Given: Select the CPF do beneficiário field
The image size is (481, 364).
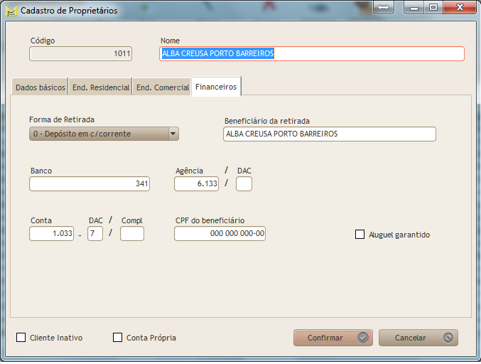Looking at the screenshot, I should [x=220, y=234].
